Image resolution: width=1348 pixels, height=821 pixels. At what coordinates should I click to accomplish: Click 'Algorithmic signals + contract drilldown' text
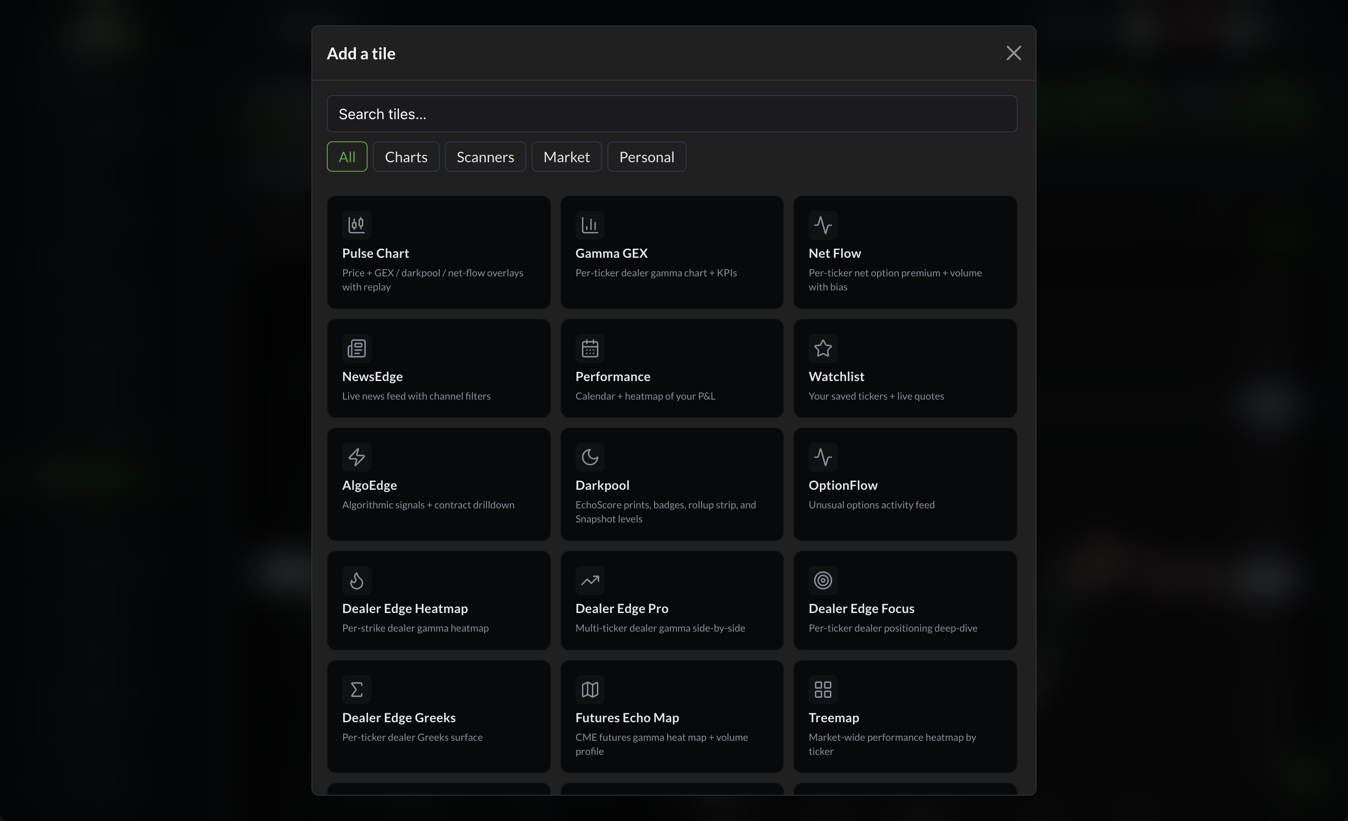[x=428, y=505]
